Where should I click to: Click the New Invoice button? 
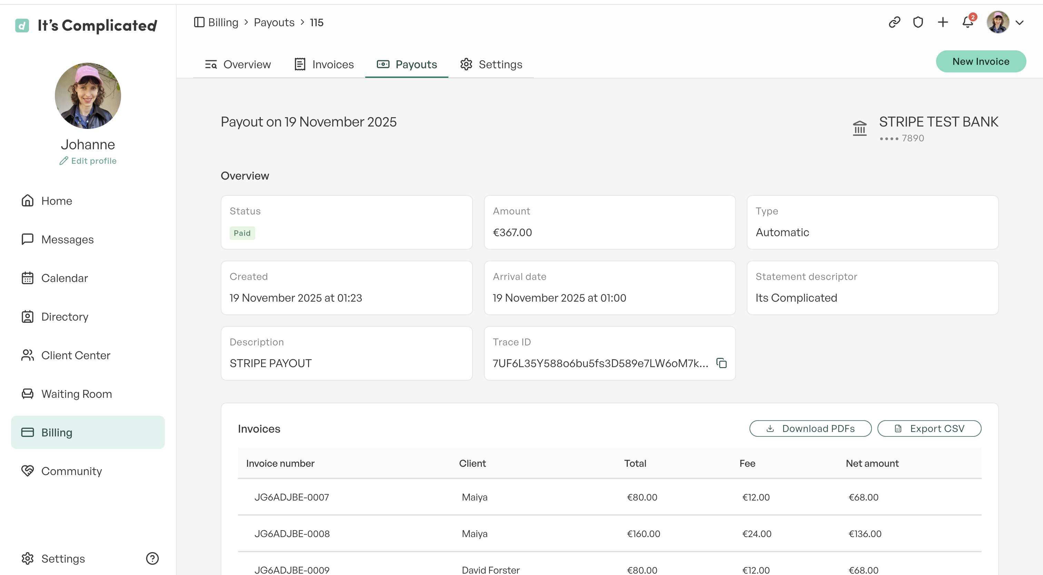click(981, 61)
